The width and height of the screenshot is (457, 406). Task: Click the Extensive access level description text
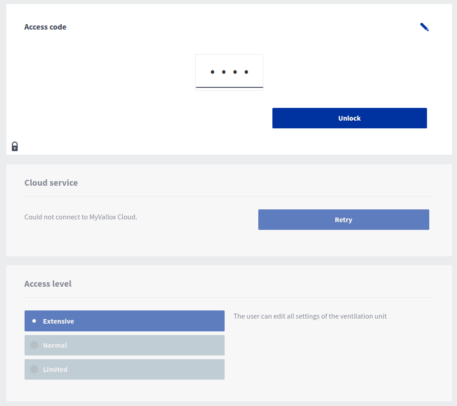pyautogui.click(x=310, y=316)
